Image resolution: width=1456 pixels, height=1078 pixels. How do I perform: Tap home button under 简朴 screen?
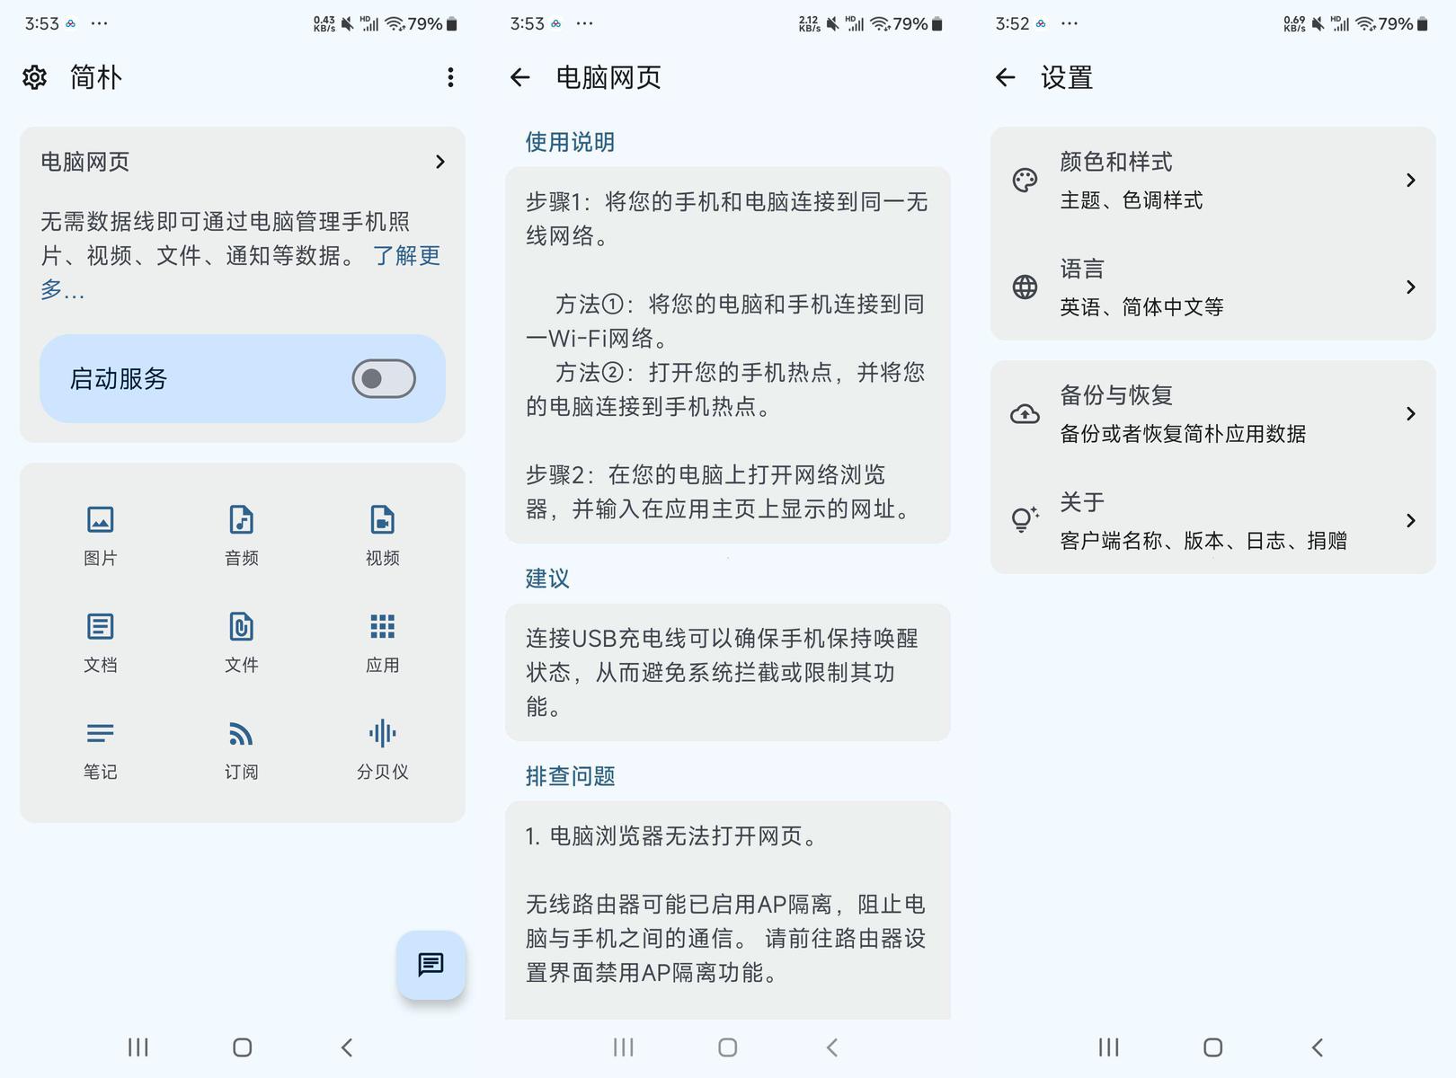click(242, 1047)
